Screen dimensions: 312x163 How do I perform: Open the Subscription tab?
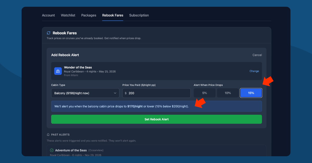[139, 15]
